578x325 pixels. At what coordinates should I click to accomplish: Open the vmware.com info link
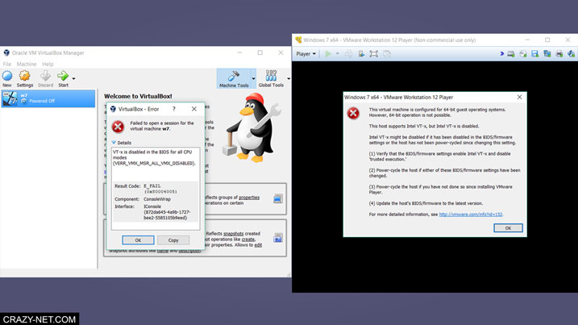471,215
